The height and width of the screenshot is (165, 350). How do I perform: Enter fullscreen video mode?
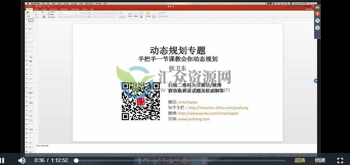coord(340,160)
